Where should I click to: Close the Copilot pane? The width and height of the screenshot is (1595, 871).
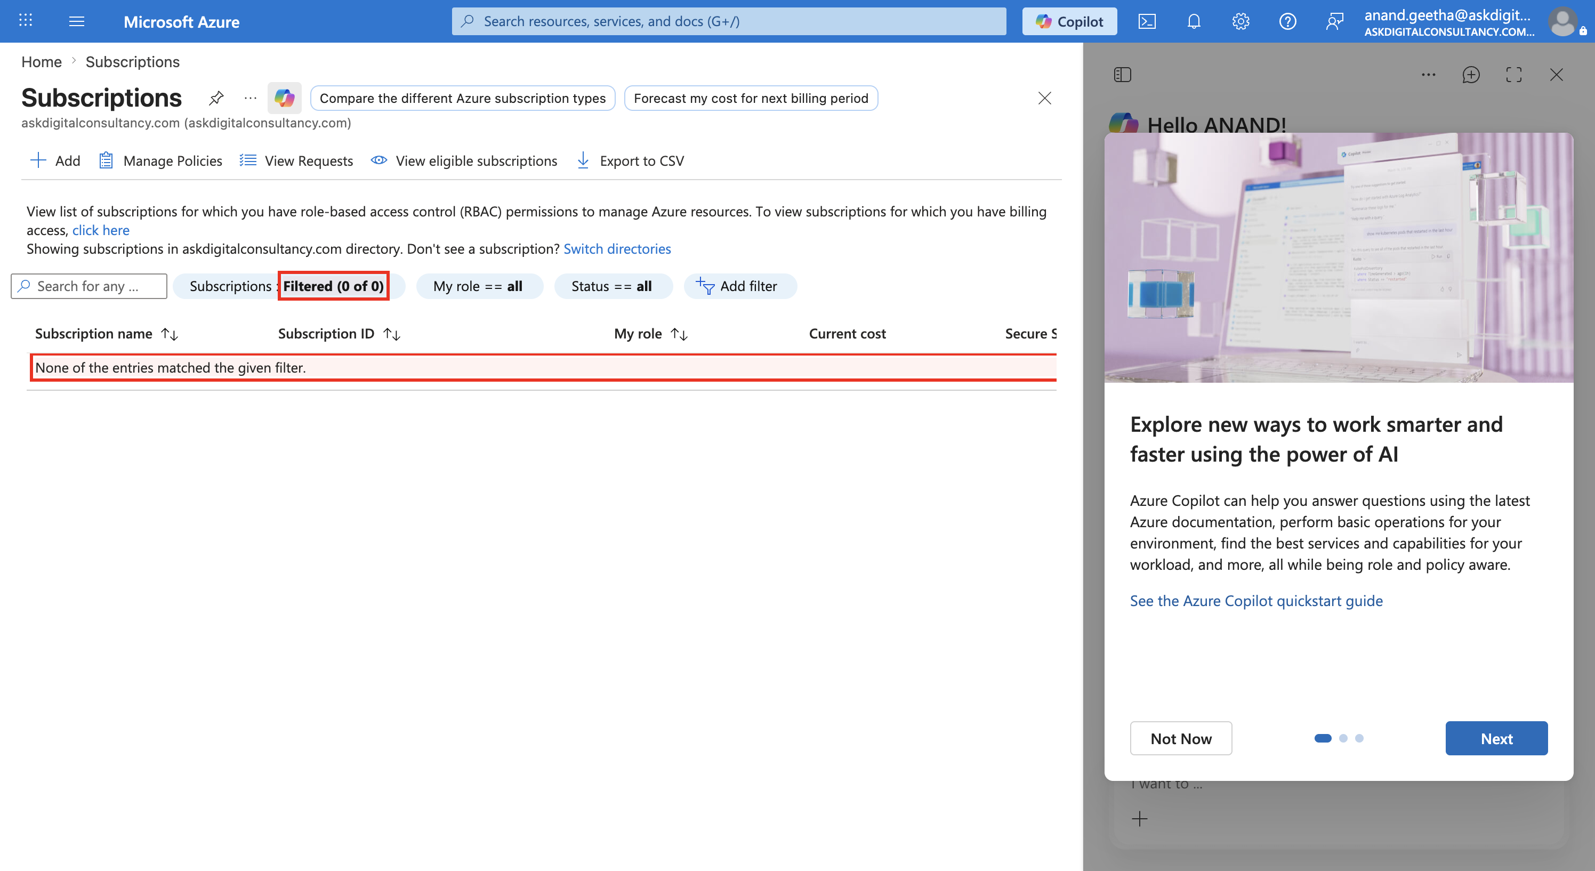pyautogui.click(x=1557, y=75)
